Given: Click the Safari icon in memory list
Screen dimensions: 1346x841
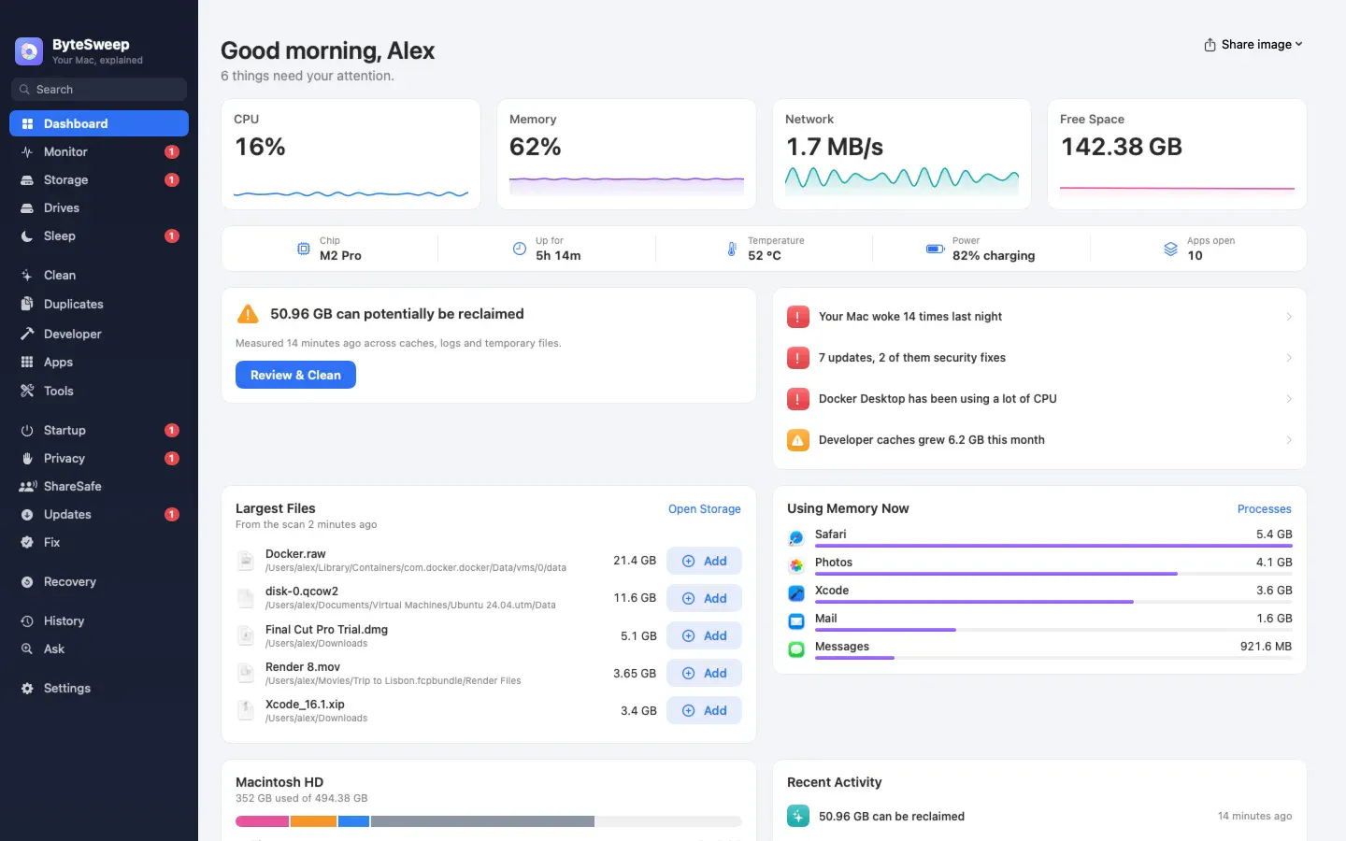Looking at the screenshot, I should (796, 537).
